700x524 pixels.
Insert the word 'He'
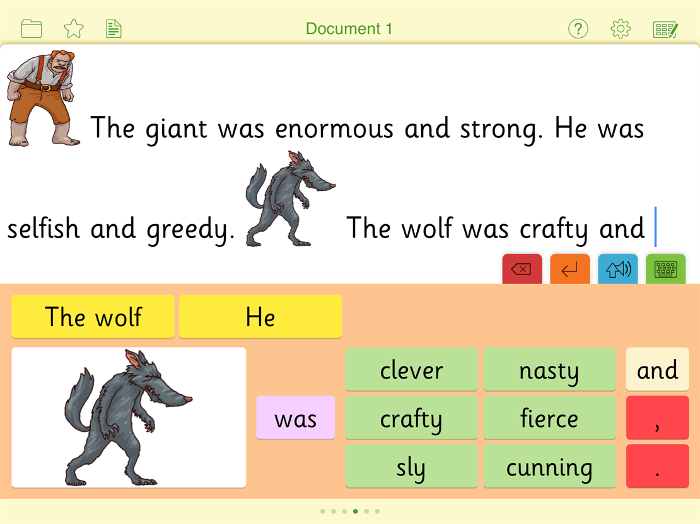tap(260, 316)
